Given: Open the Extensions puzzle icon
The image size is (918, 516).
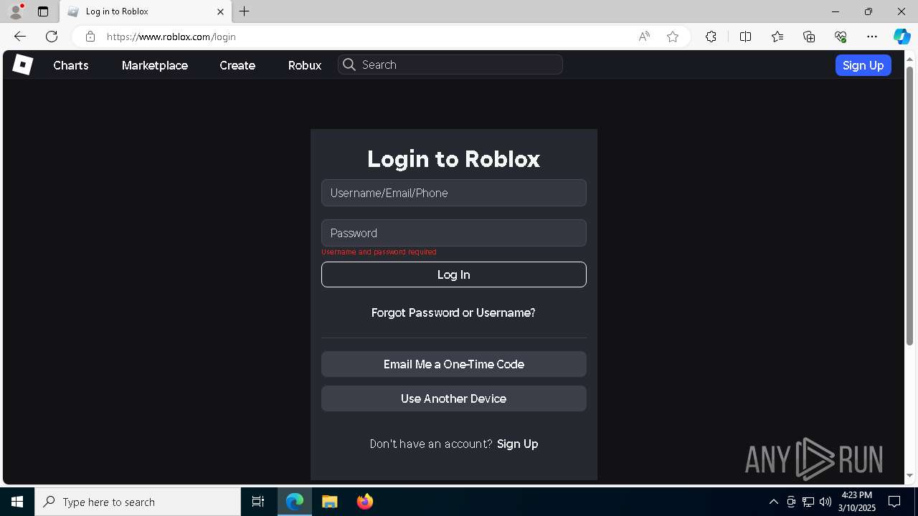Looking at the screenshot, I should (x=711, y=37).
